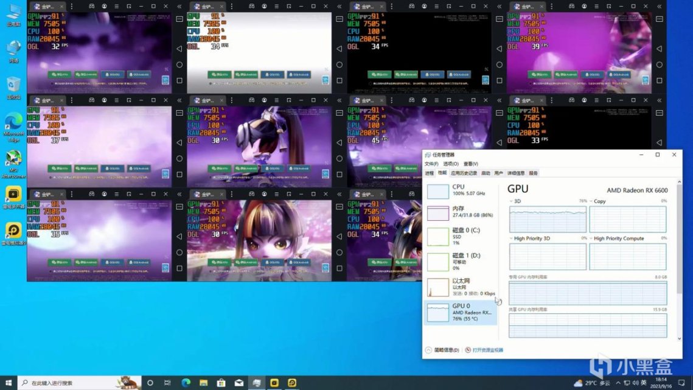Collapse sidebar with « in 39 FPS emulator
This screenshot has width=693, height=390.
point(660,7)
